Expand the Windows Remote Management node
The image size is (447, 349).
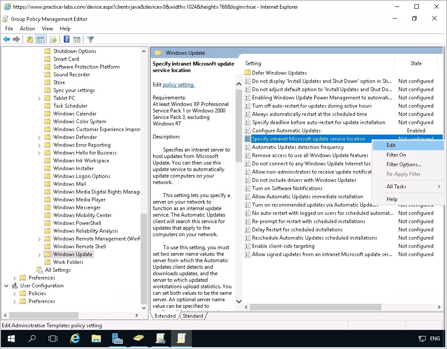[39, 239]
